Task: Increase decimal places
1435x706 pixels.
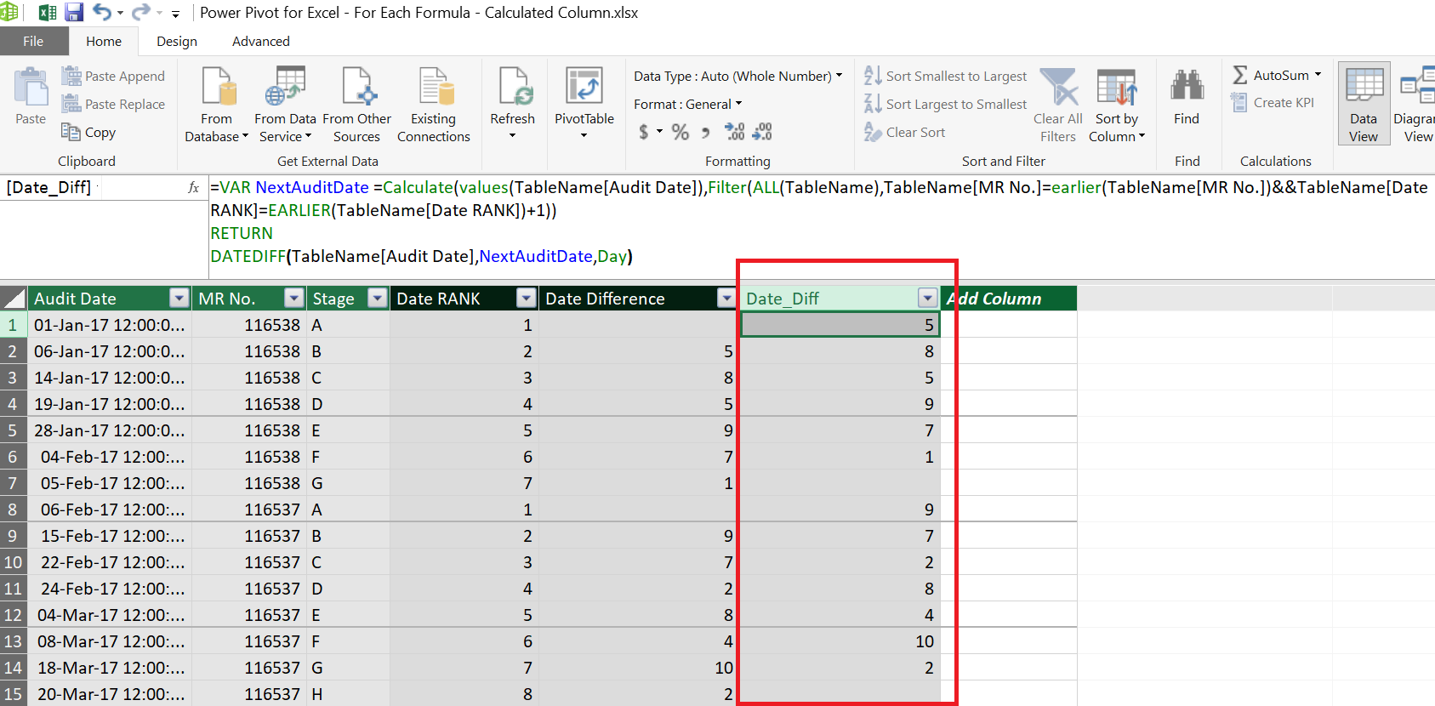Action: point(734,132)
